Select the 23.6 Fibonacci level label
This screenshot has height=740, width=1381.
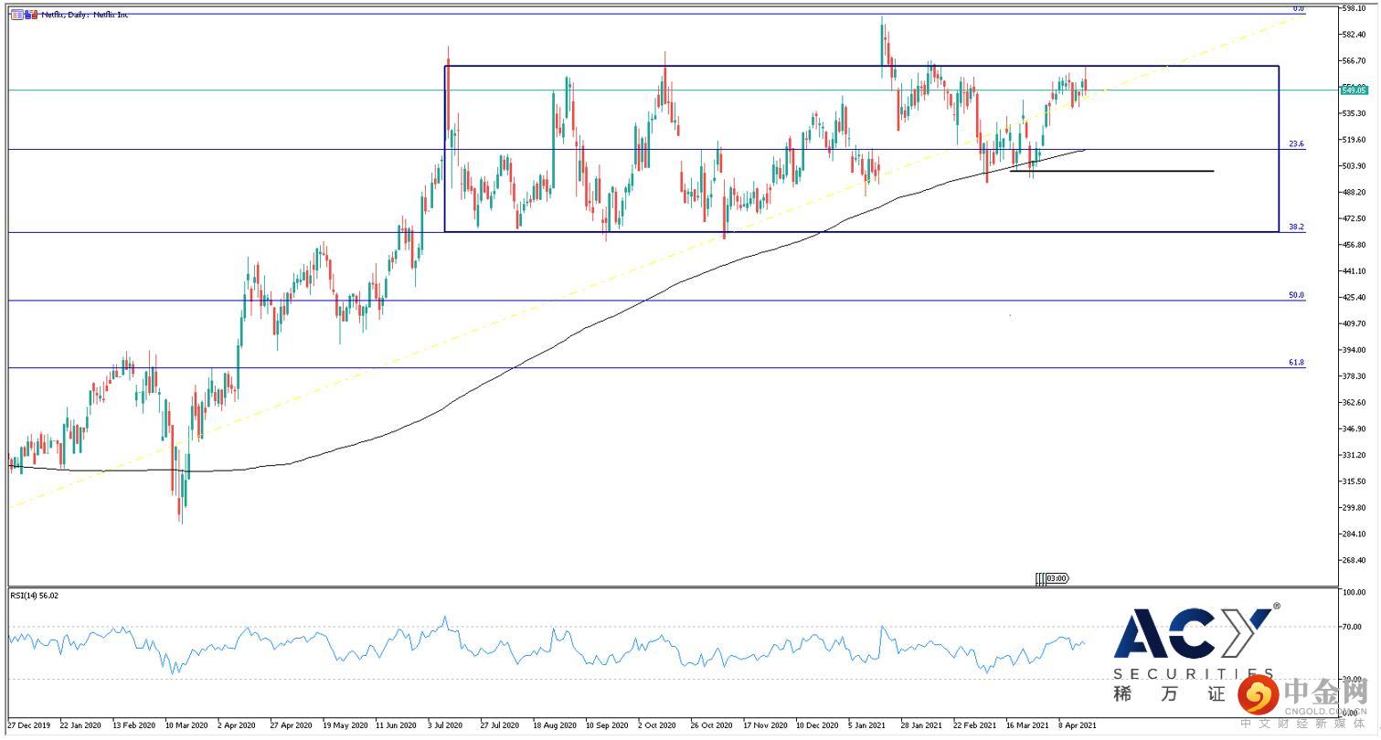click(1296, 144)
